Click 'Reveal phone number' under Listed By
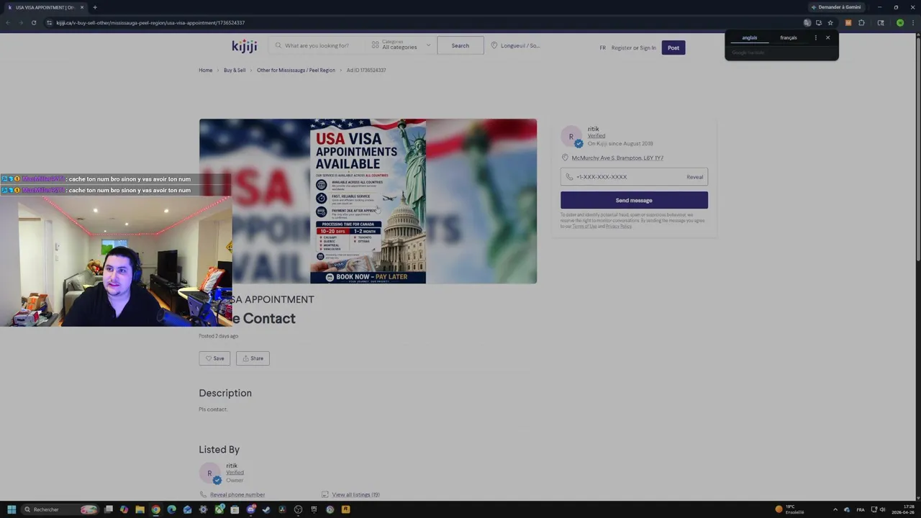921x518 pixels. point(237,494)
